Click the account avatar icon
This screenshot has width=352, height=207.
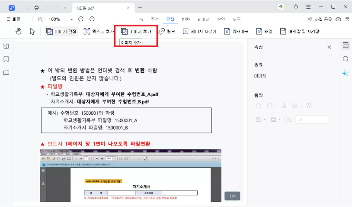[x=281, y=7]
